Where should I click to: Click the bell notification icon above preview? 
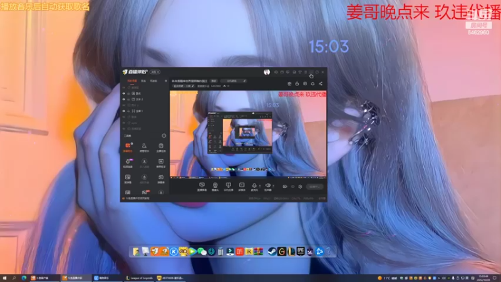tap(312, 84)
